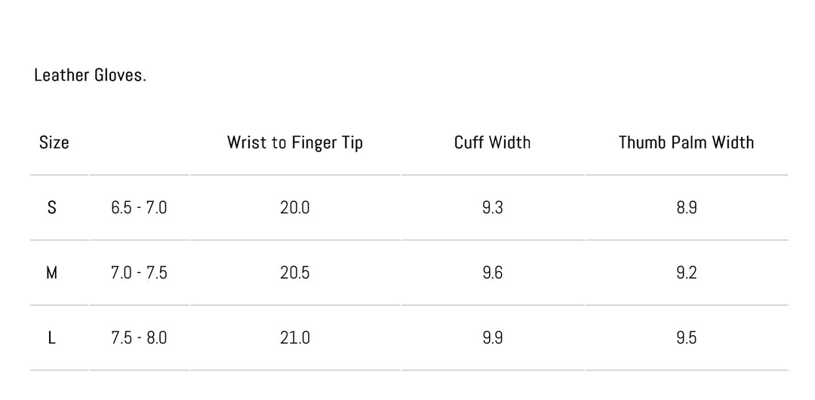Select the 9.5 thumb palm width value
The image size is (815, 400).
[x=686, y=338]
